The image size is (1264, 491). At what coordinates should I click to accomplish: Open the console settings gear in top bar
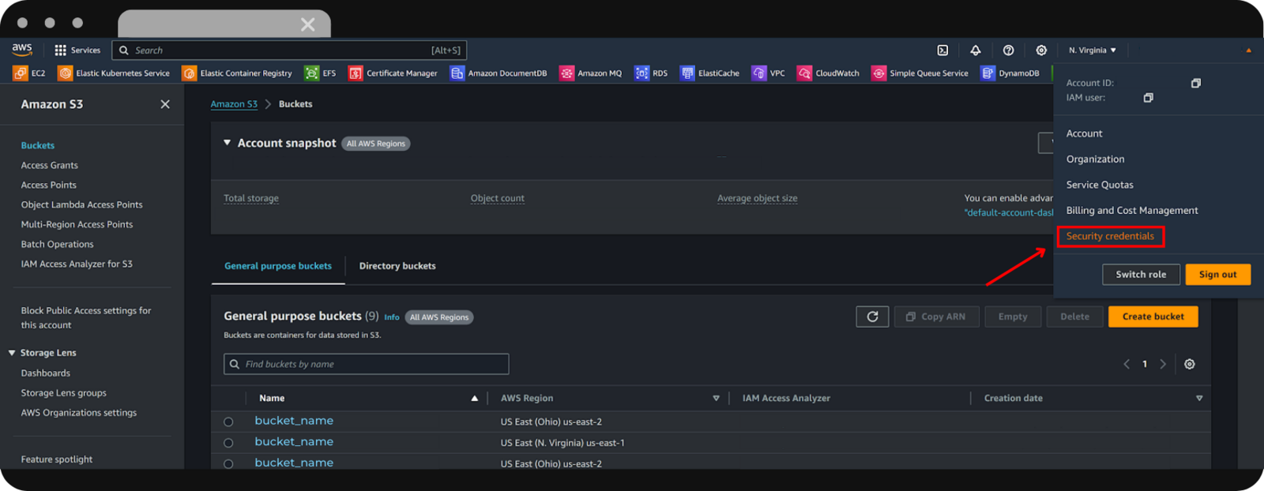[1041, 50]
